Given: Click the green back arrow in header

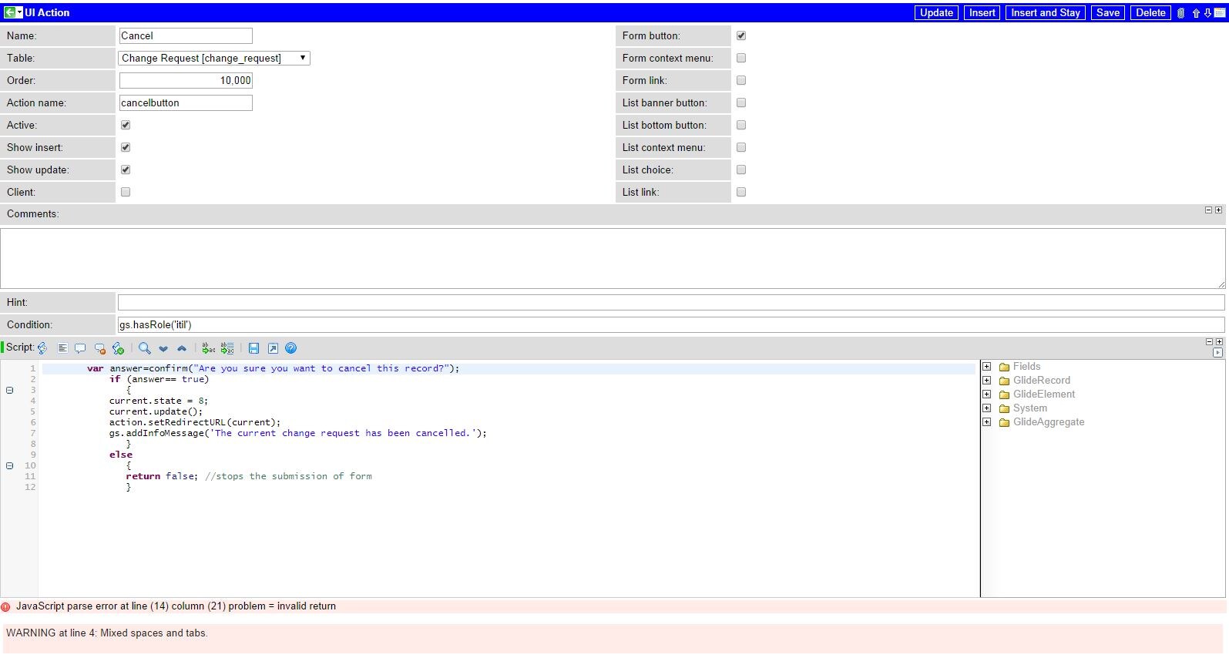Looking at the screenshot, I should coord(9,12).
